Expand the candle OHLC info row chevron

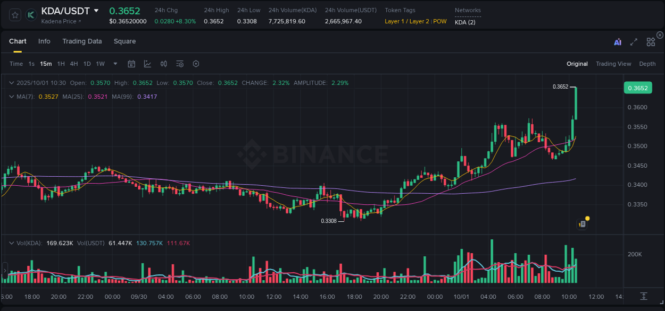click(x=12, y=83)
